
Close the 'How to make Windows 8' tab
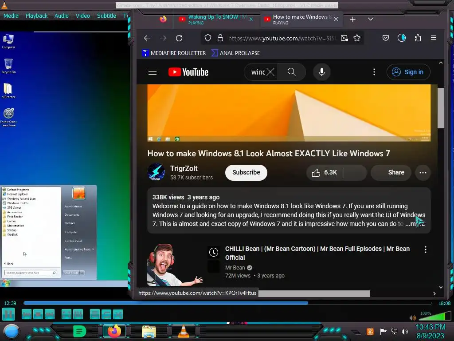[x=336, y=19]
